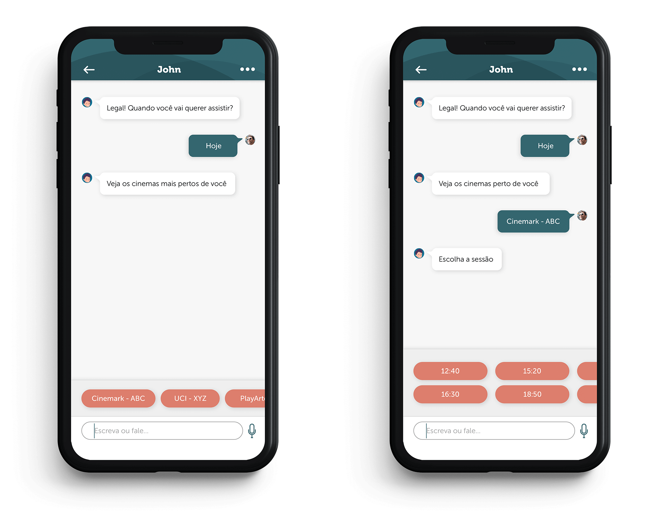Click the back arrow icon on right phone

point(420,70)
